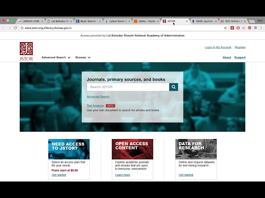Screen dimensions: 265x198
Task: Open the Chrome three-dot menu
Action: point(261,28)
